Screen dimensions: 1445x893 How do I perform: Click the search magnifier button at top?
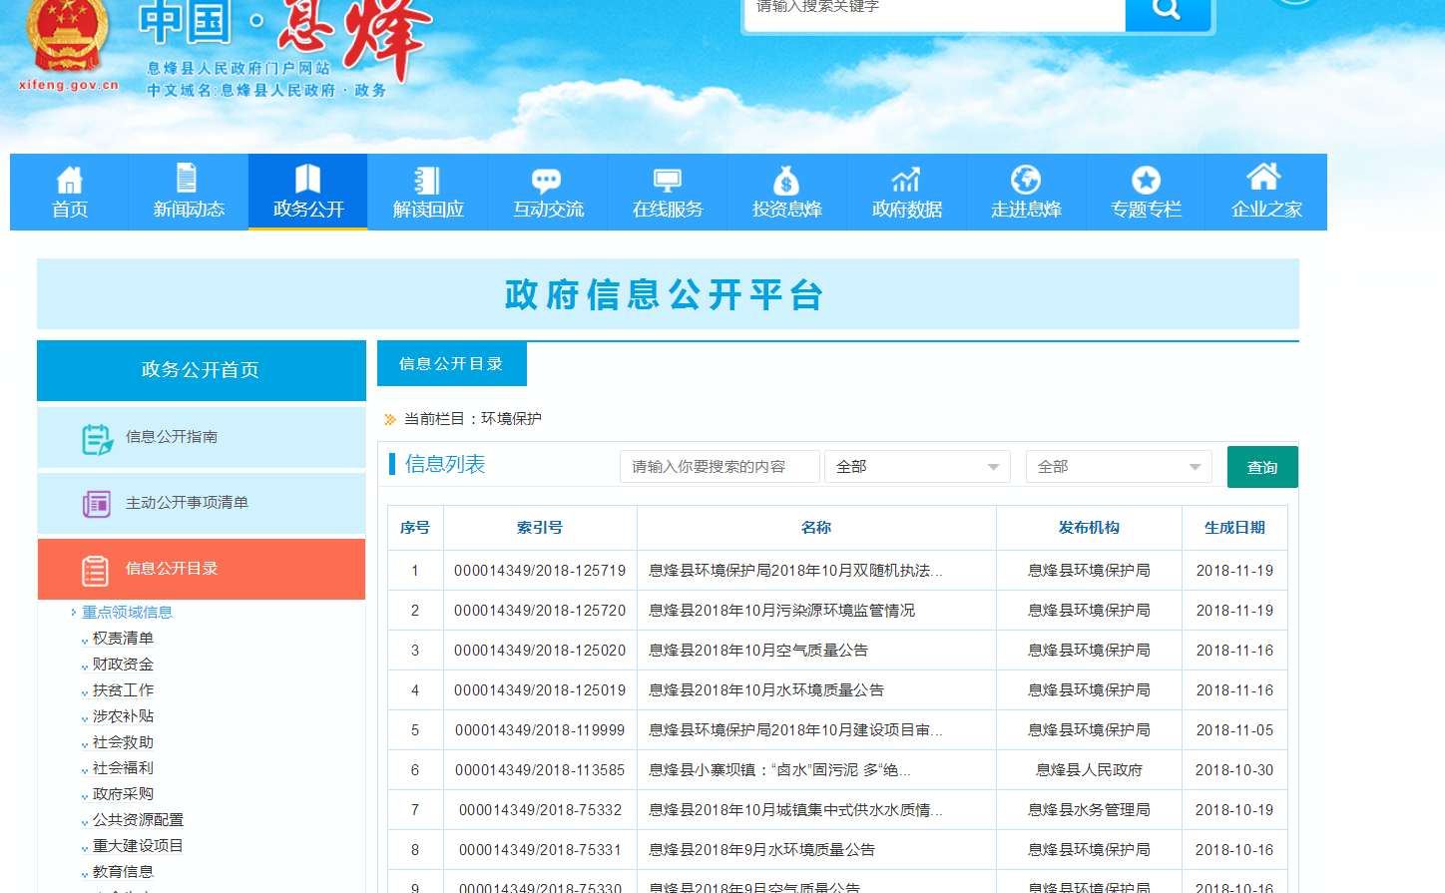pos(1167,10)
